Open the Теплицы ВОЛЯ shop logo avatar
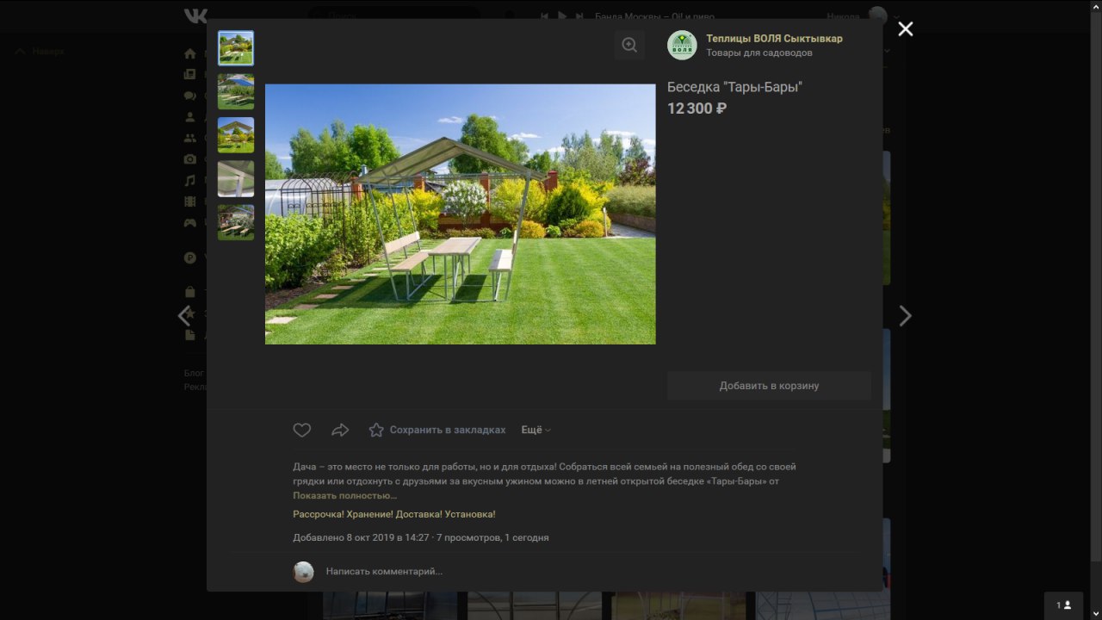This screenshot has width=1102, height=620. coord(682,45)
